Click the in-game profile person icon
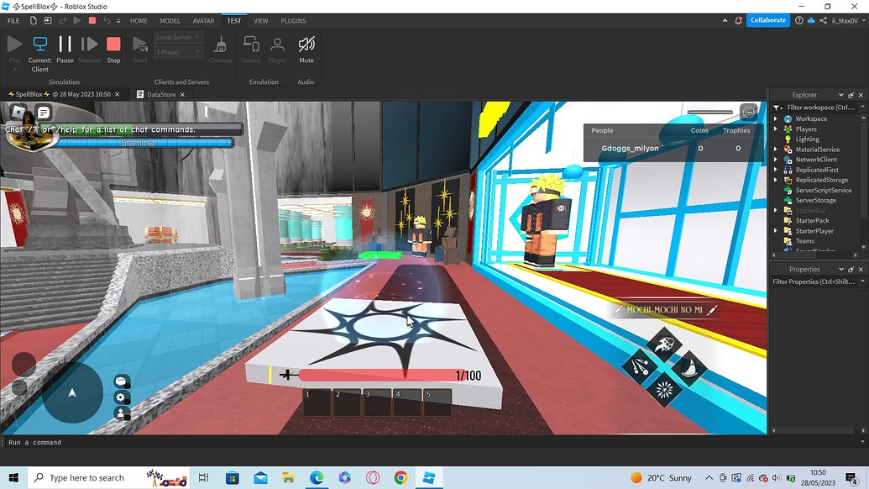The image size is (869, 489). coord(121,413)
